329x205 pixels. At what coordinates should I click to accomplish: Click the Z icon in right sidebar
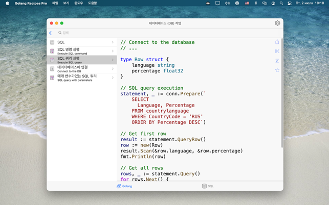277,61
